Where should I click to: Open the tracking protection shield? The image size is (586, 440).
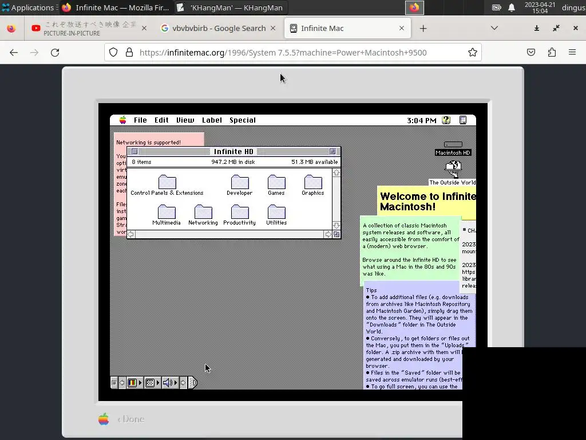click(113, 52)
